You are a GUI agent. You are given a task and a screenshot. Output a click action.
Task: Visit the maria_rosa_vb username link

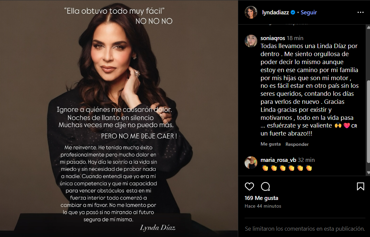coord(278,160)
